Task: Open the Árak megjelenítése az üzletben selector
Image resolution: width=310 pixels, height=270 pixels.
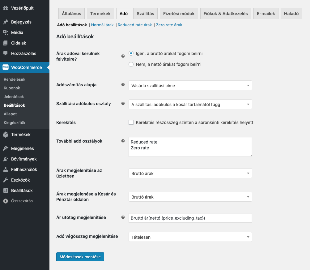Action: (190, 174)
